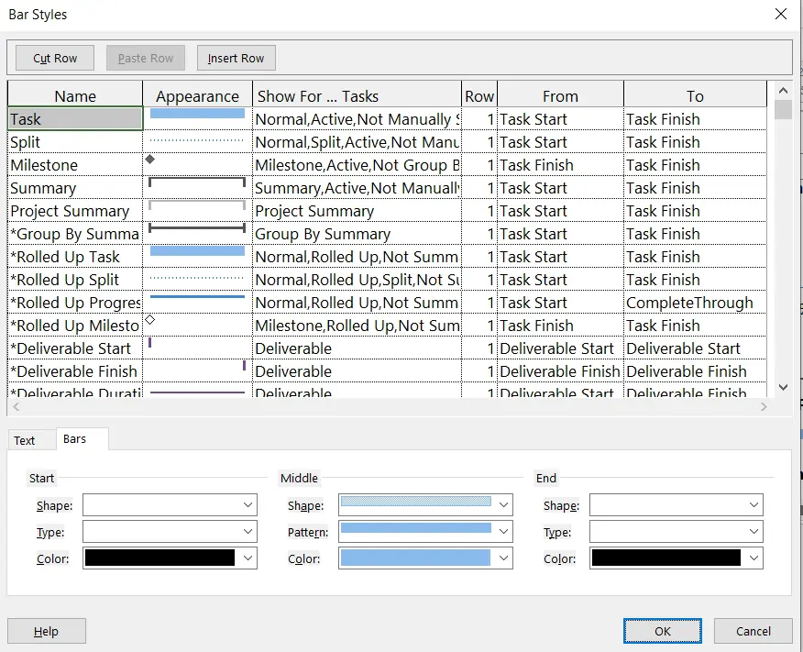
Task: Click the black Start color swatch
Action: pyautogui.click(x=159, y=558)
